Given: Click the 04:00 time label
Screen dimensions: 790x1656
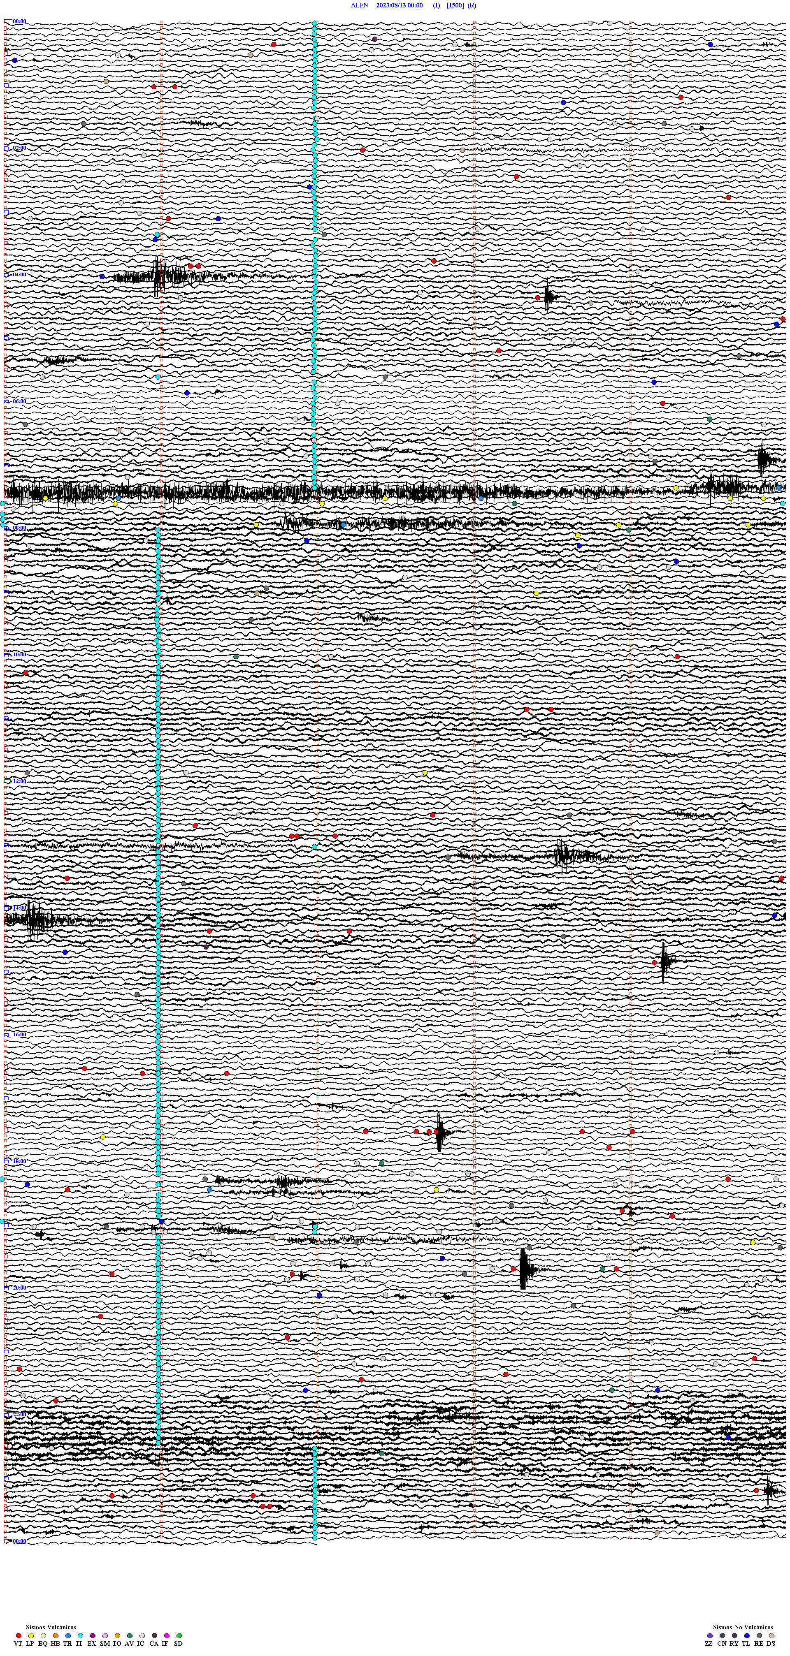Looking at the screenshot, I should [19, 275].
